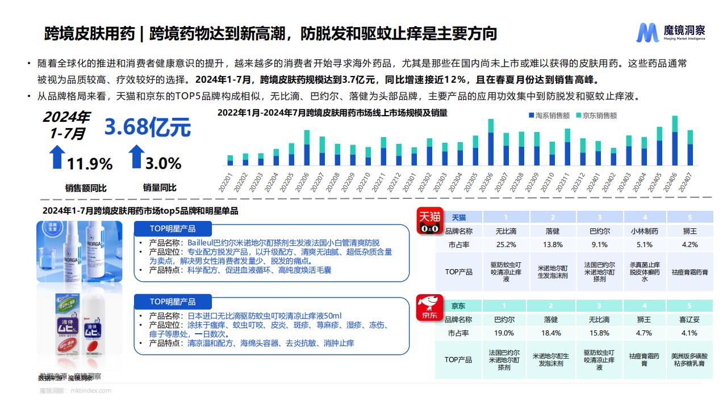Click the chart title 2022年1月-2024年7月跨境皮肤用药
This screenshot has height=408, width=727.
332,113
